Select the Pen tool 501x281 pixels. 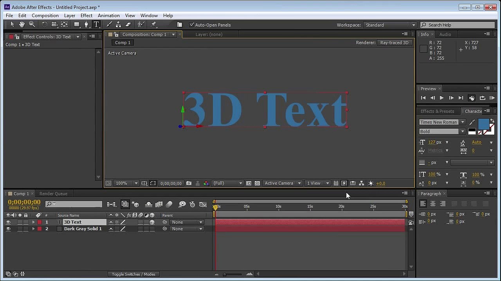87,25
